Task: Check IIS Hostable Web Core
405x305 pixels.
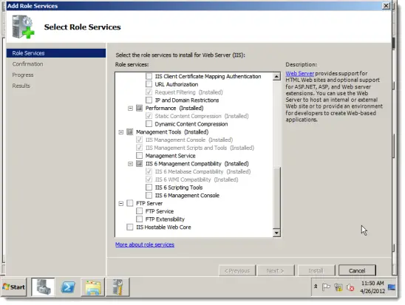Action: (129, 227)
